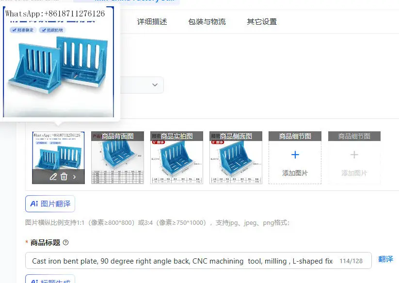Go to 其它设置 tab
Image resolution: width=399 pixels, height=283 pixels.
point(262,22)
